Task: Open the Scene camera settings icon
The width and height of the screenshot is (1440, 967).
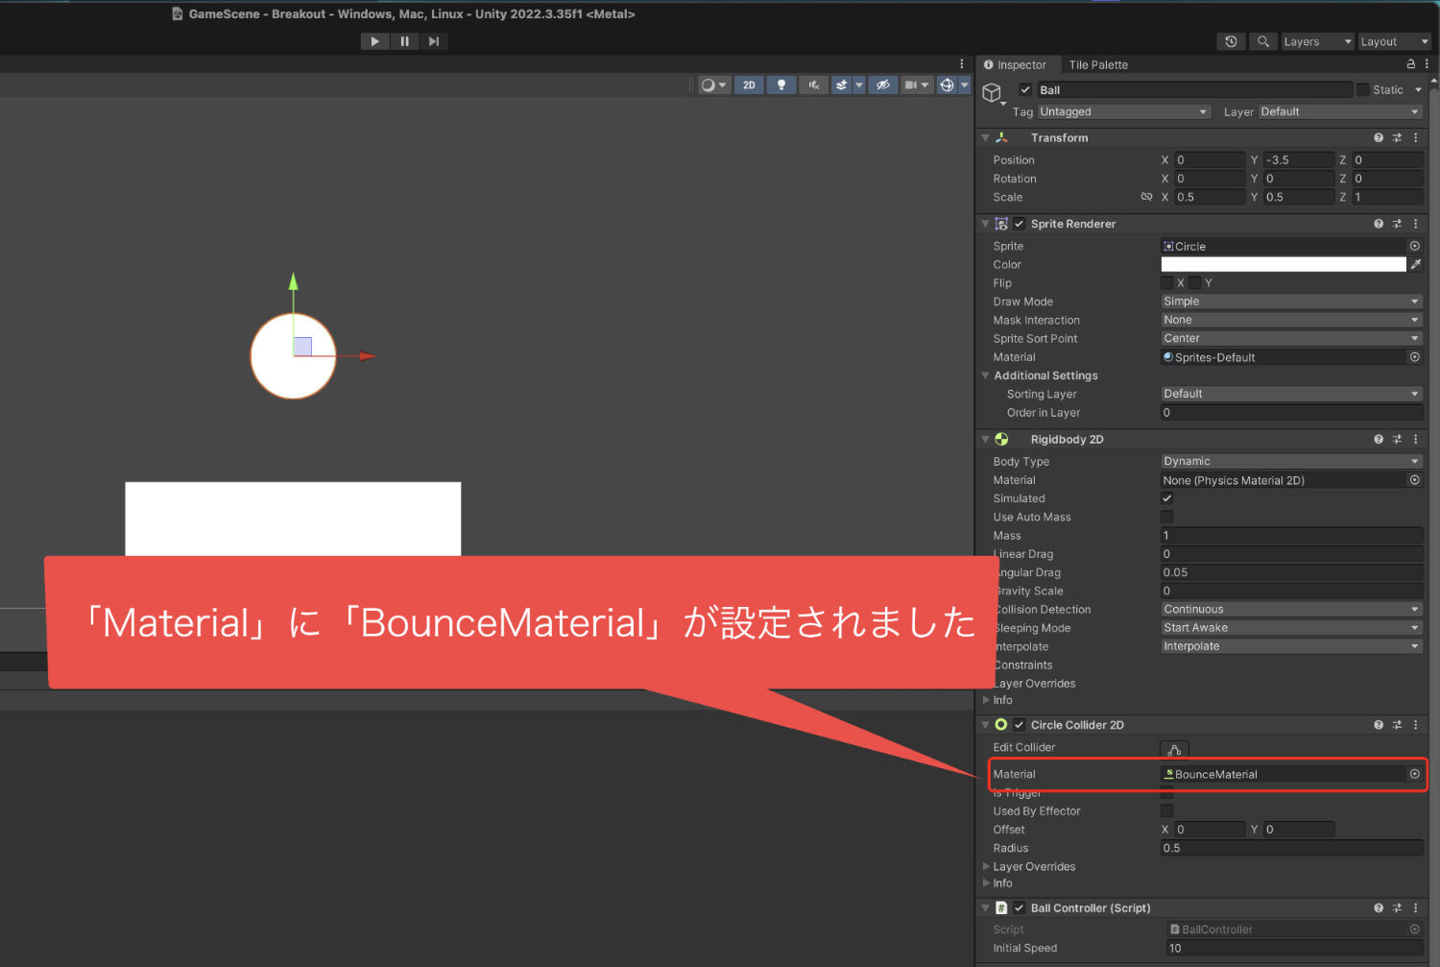Action: click(911, 85)
